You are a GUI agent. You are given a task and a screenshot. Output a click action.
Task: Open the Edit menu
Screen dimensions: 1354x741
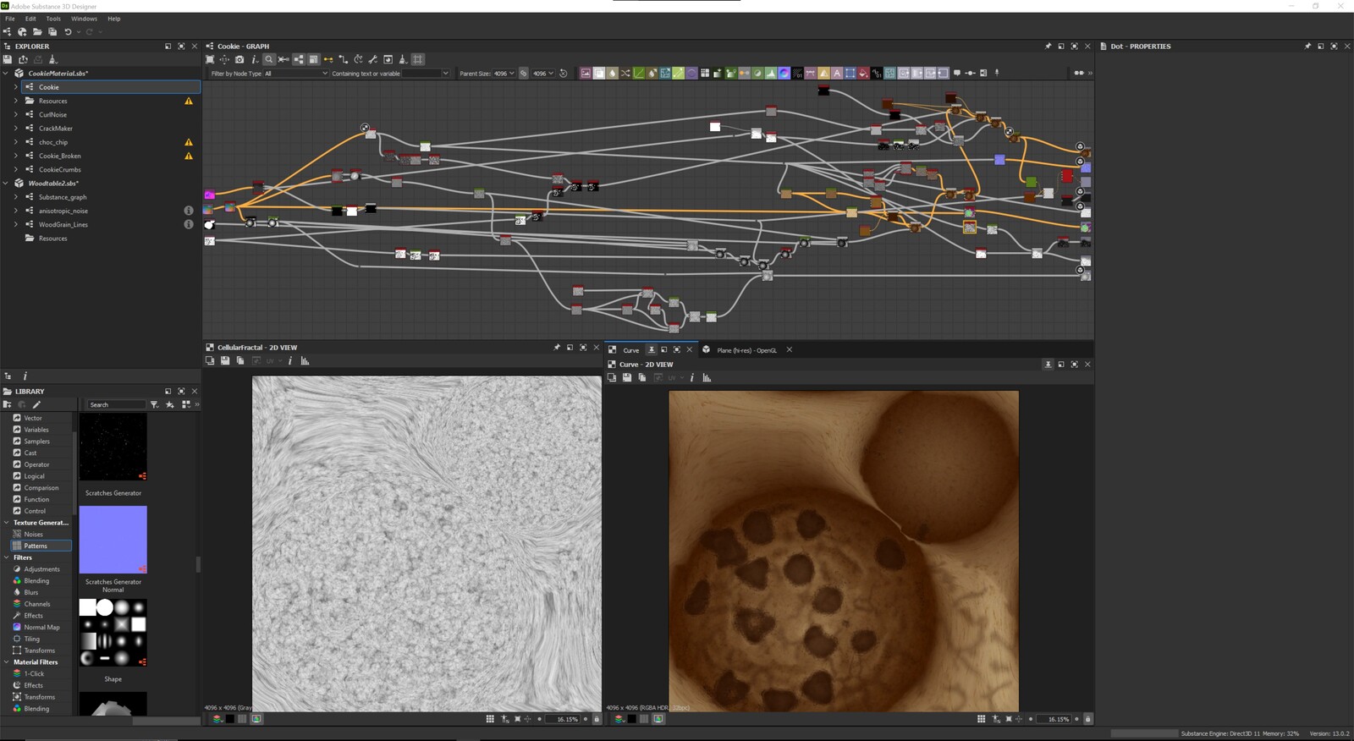(30, 19)
